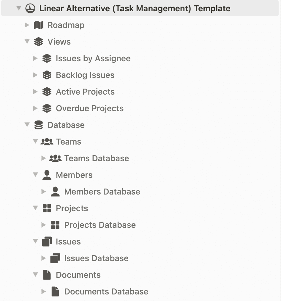Open the Backlog Issues page
The width and height of the screenshot is (281, 301).
[x=85, y=75]
